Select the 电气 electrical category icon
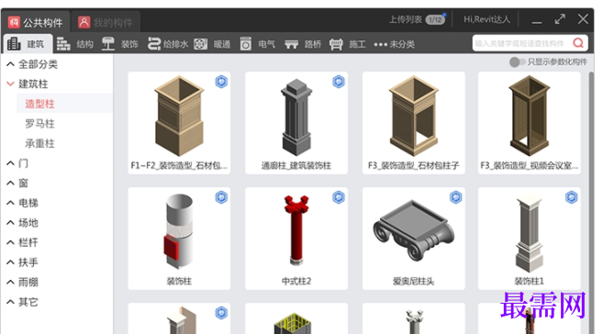 246,44
